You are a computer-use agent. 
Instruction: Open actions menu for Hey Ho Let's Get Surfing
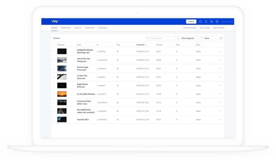coord(219,60)
